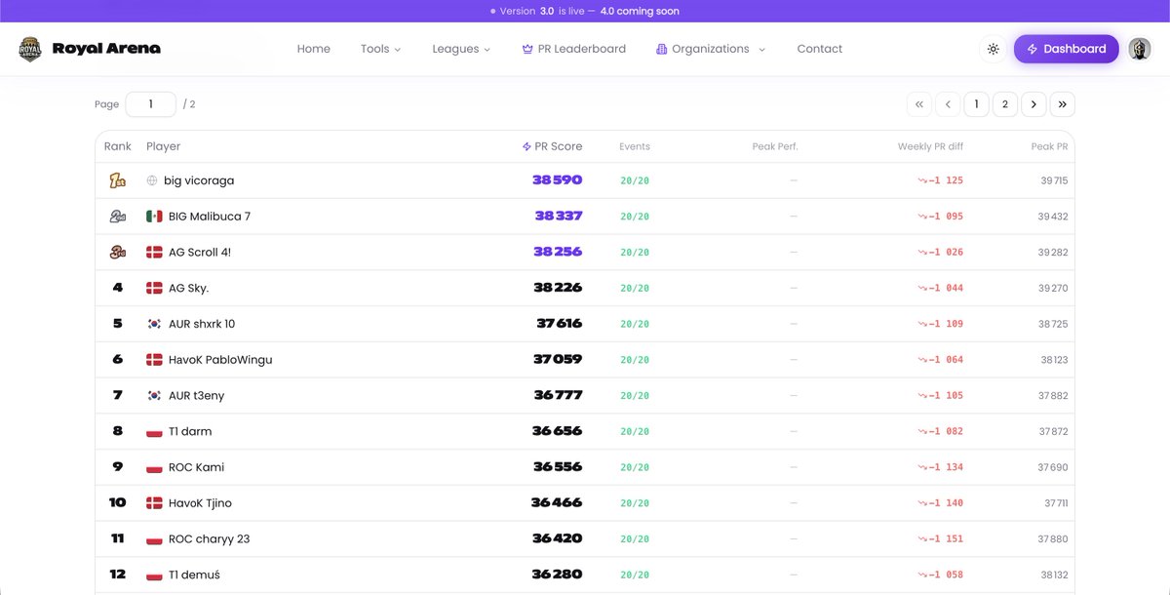Screen dimensions: 1170x595
Task: Open player ROC charyy 23
Action: [209, 538]
